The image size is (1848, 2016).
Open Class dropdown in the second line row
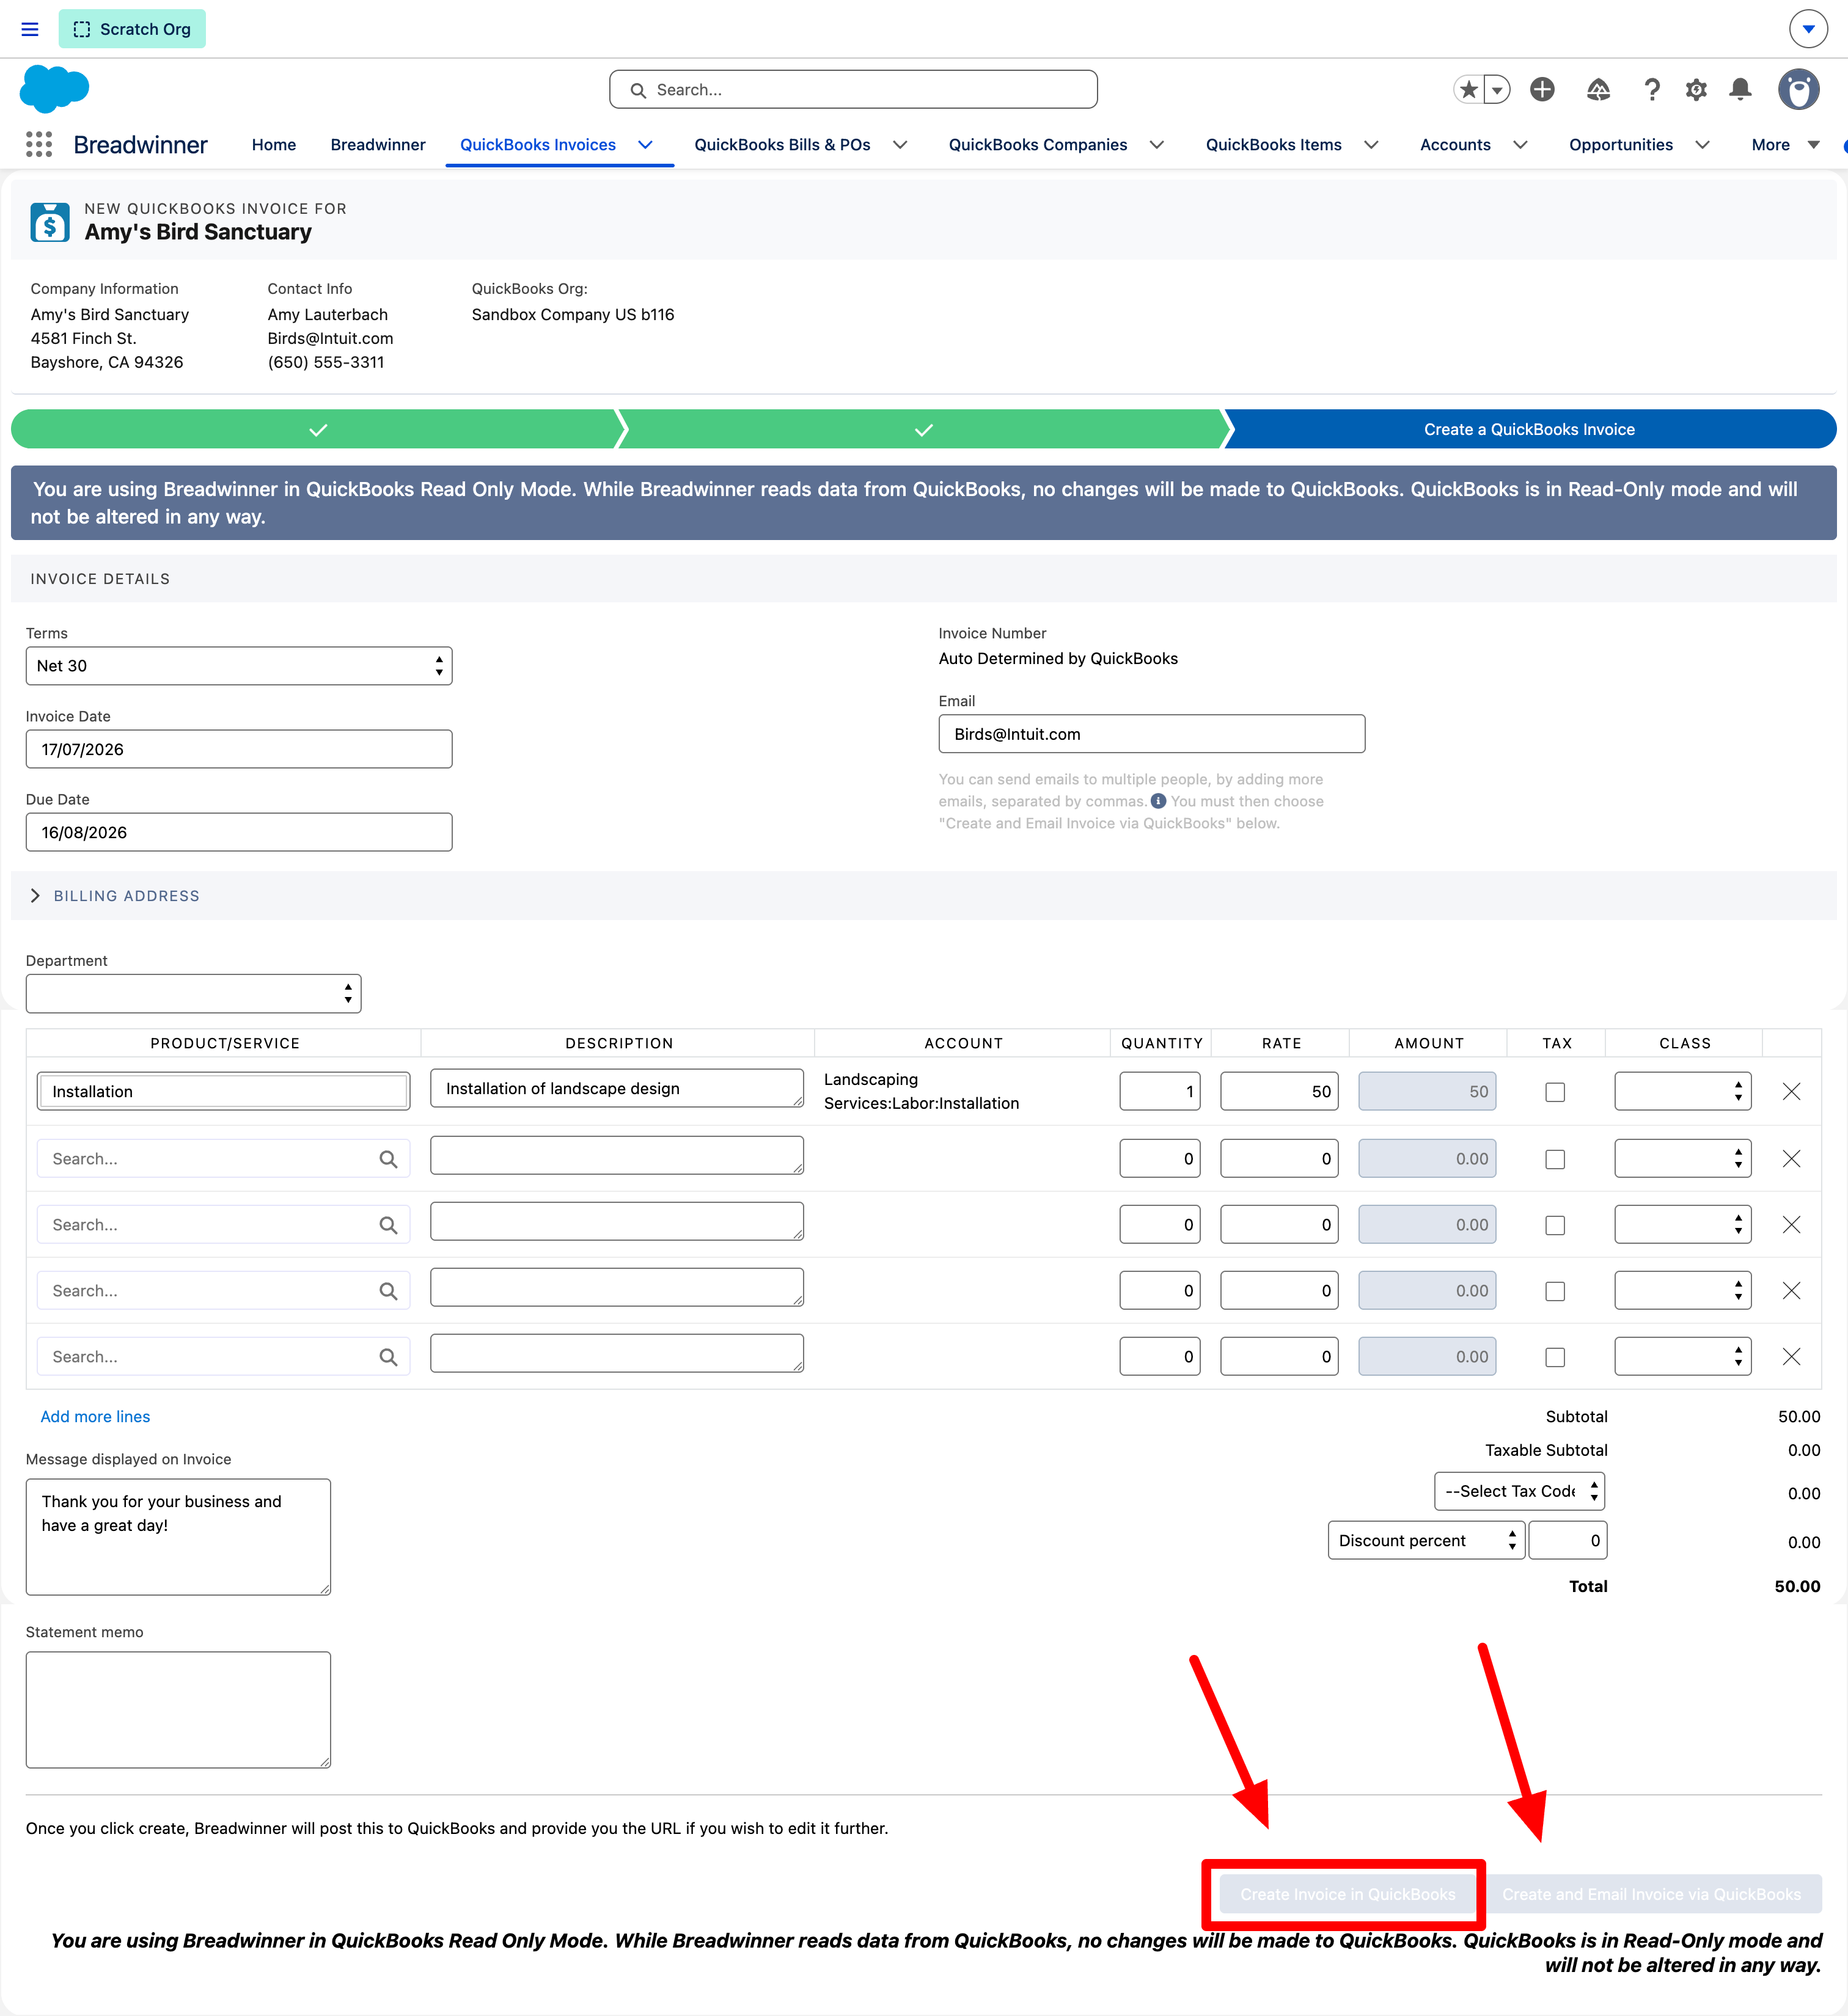[1682, 1159]
